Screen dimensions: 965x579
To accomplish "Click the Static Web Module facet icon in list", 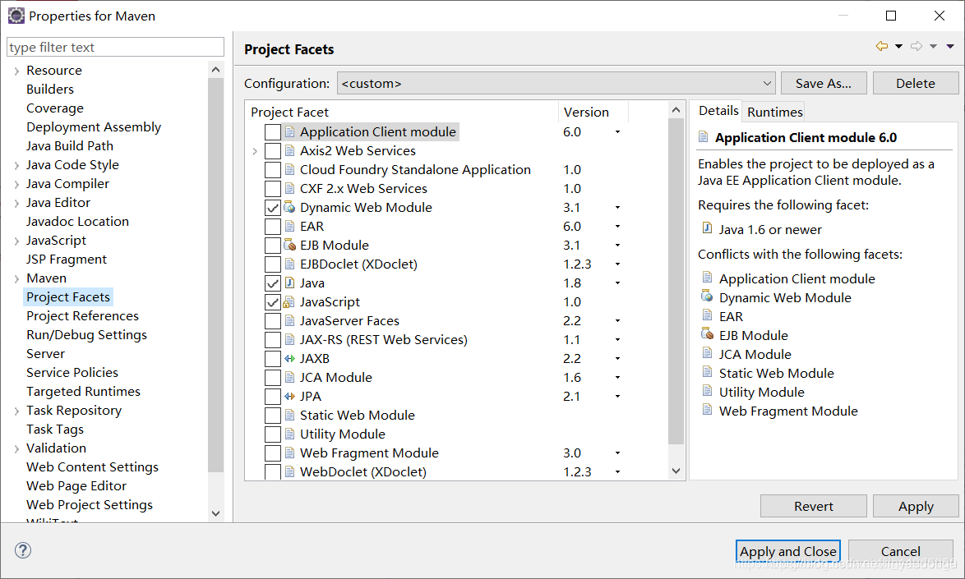I will pos(289,415).
